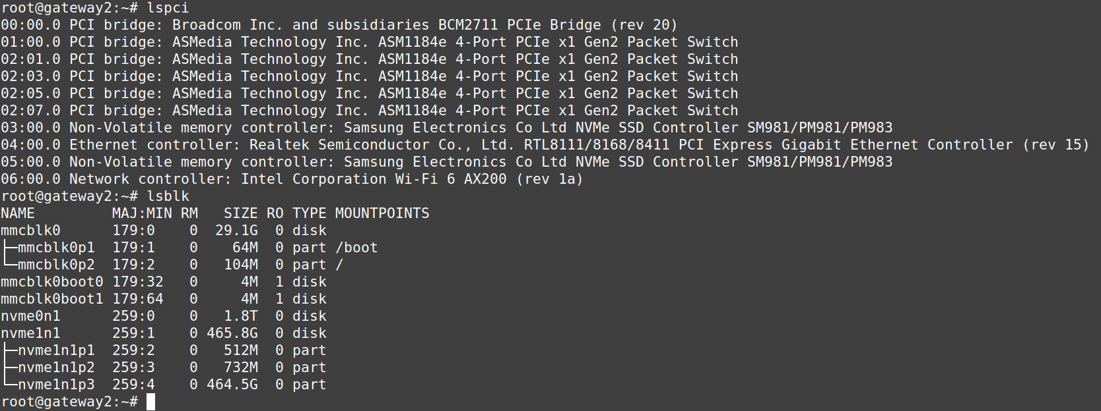
Task: Click the /boot mount point text
Action: click(356, 248)
